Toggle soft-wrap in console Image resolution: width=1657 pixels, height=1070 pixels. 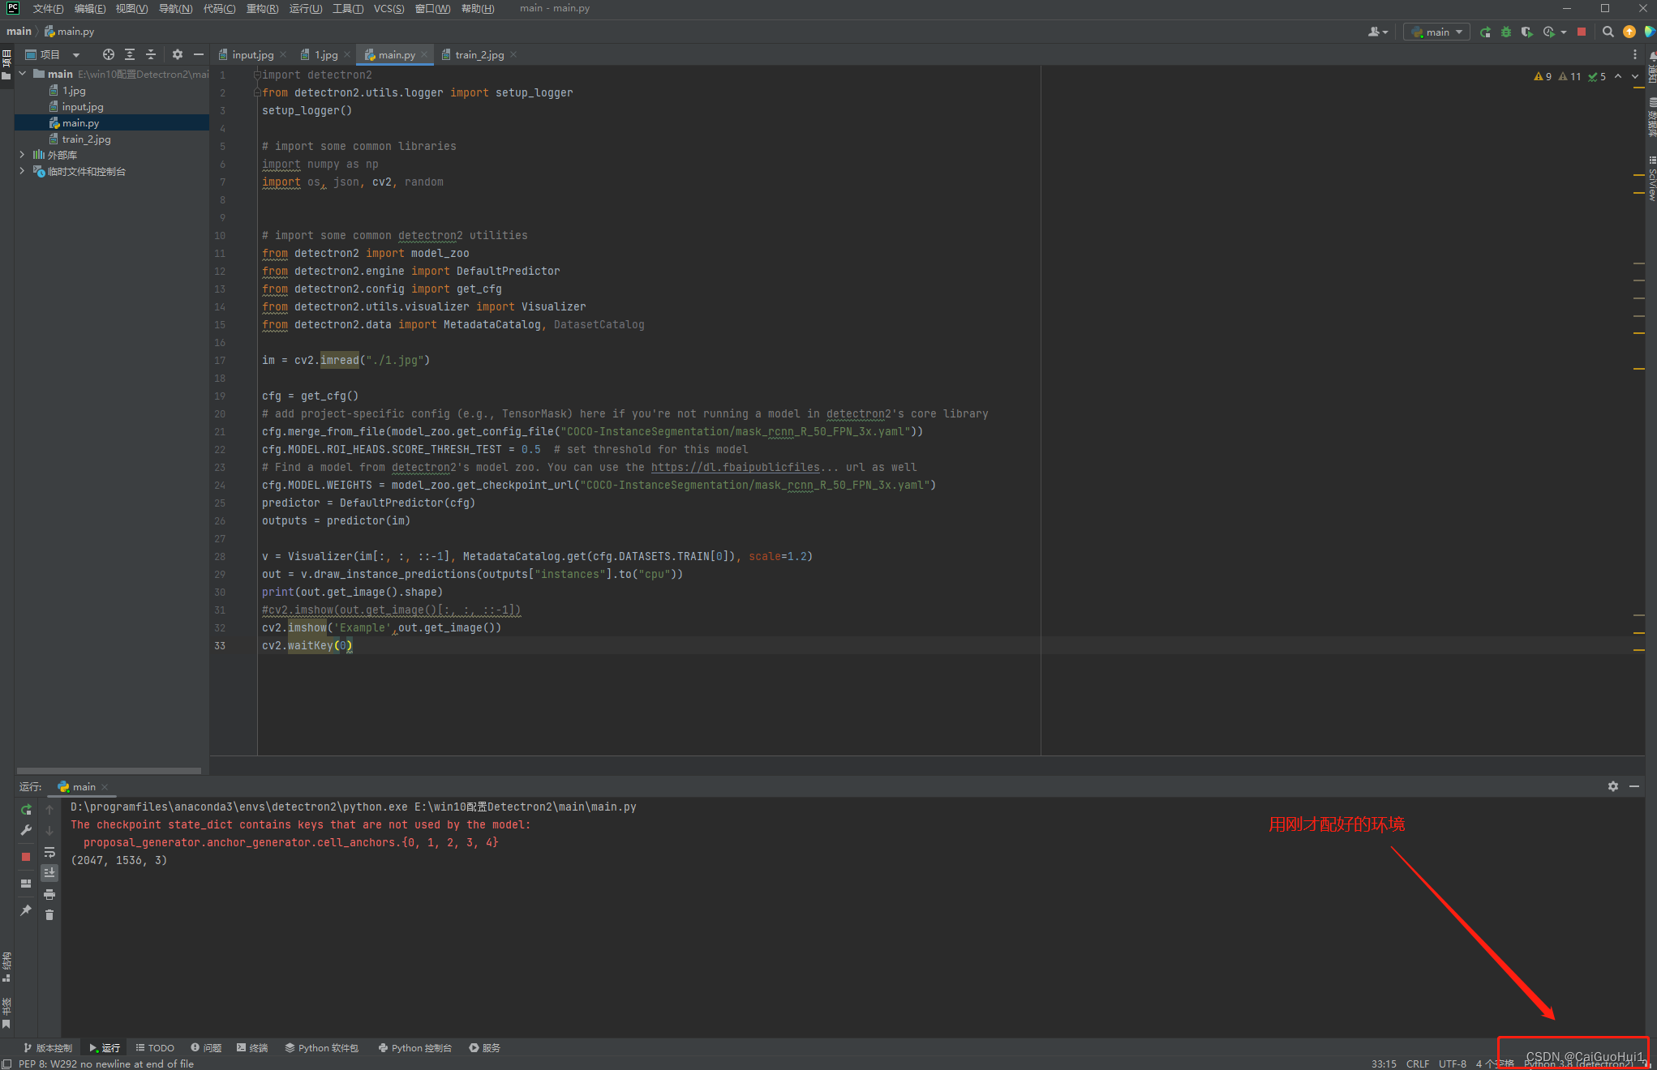pos(49,852)
